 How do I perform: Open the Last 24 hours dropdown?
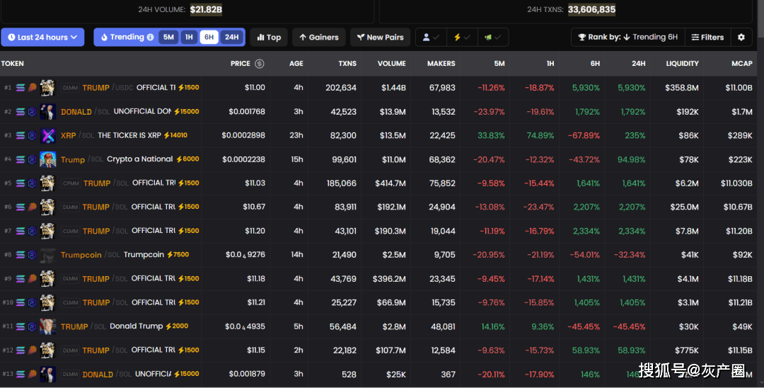click(x=42, y=37)
